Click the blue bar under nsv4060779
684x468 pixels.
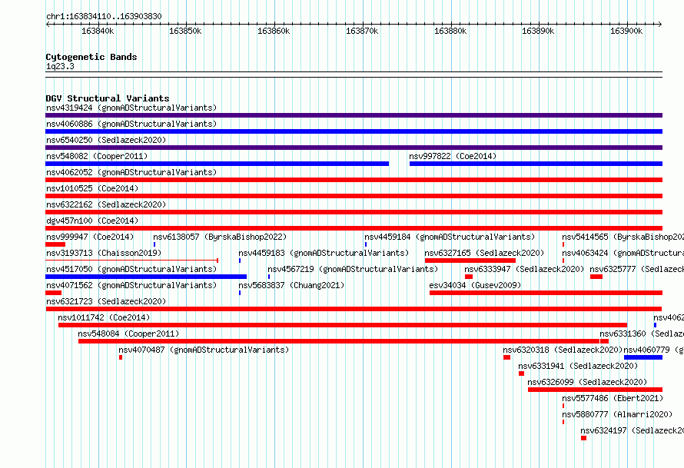[643, 357]
